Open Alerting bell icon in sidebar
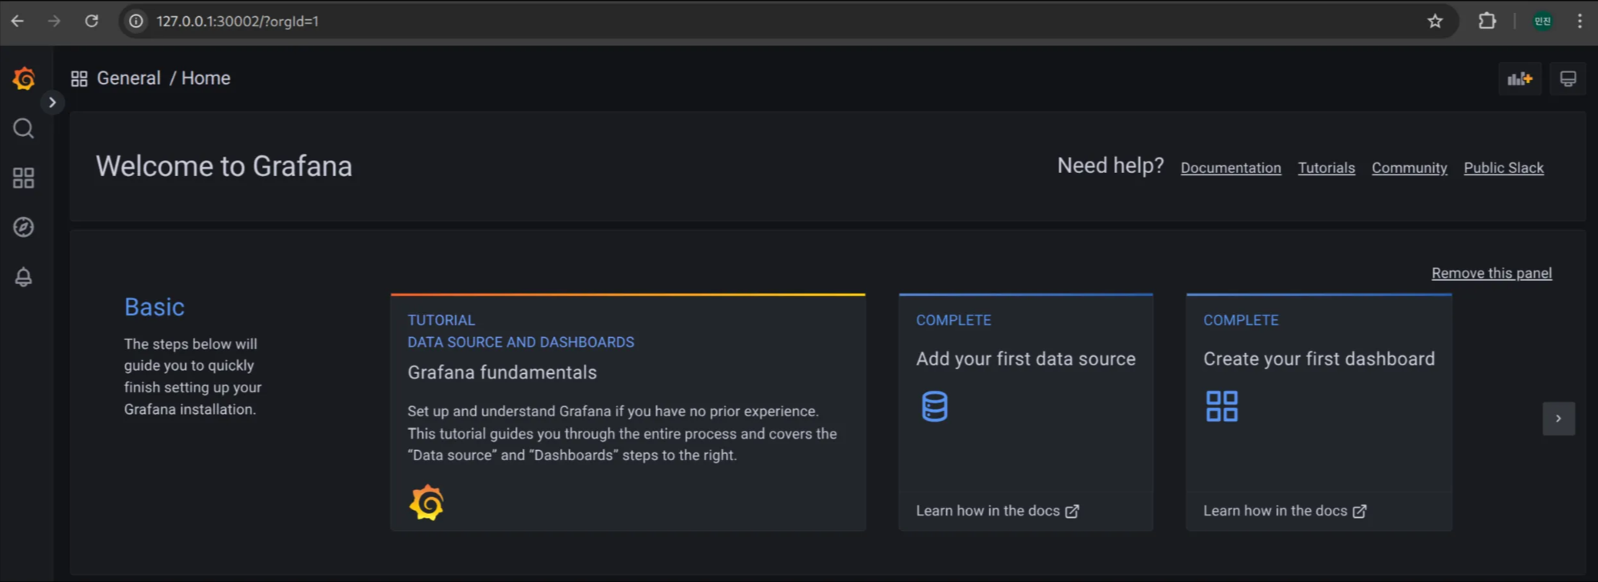This screenshot has width=1598, height=582. (x=24, y=277)
